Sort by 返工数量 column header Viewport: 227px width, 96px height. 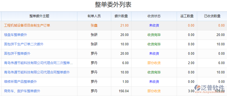(187, 16)
